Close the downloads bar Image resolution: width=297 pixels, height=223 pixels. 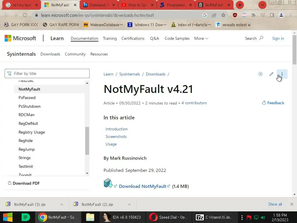click(292, 204)
